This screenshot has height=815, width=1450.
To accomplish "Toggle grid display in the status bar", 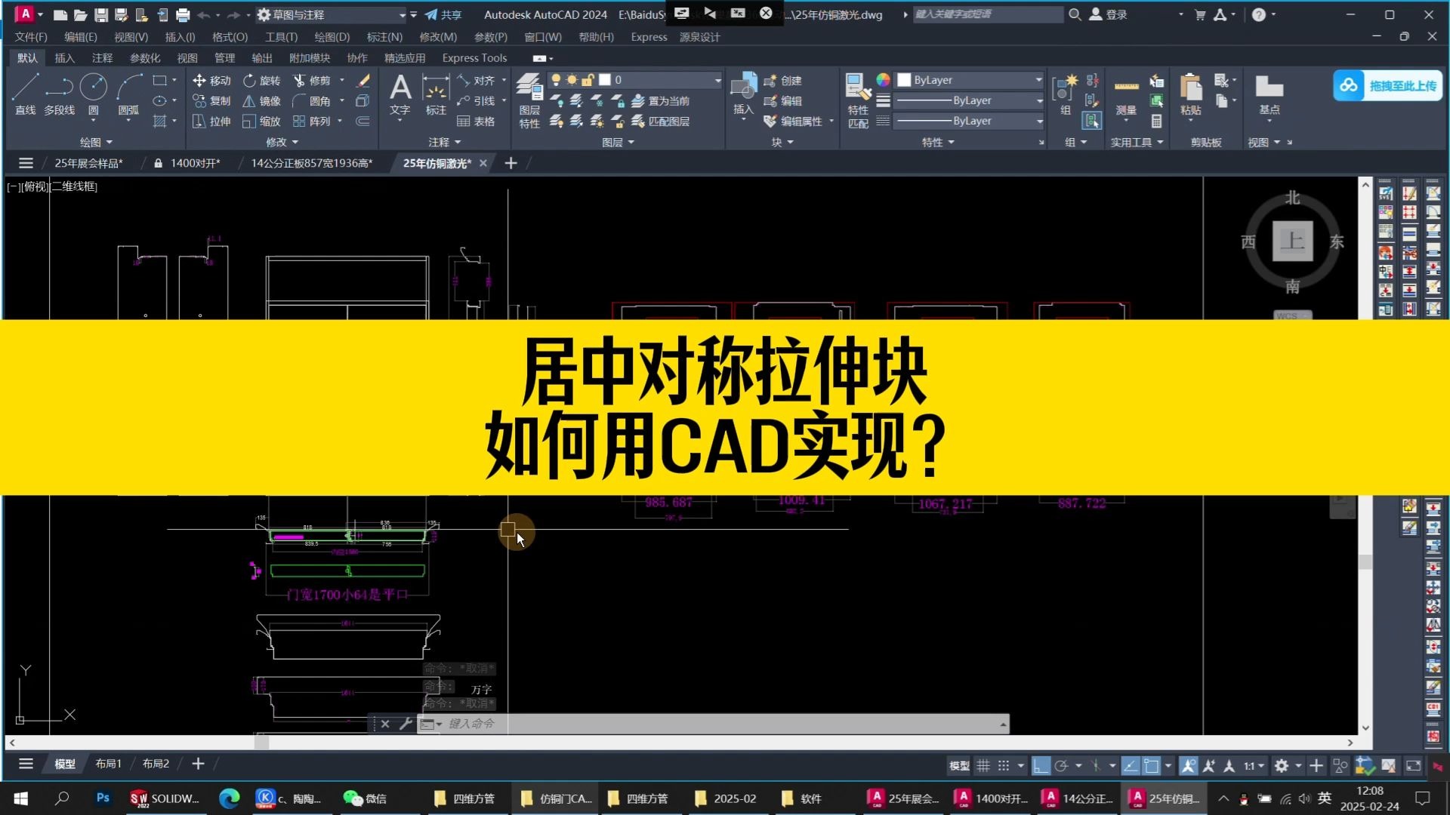I will tap(982, 765).
